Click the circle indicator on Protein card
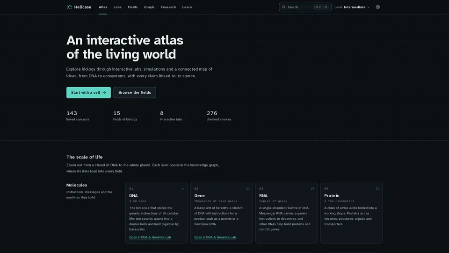This screenshot has width=449, height=253. [377, 188]
